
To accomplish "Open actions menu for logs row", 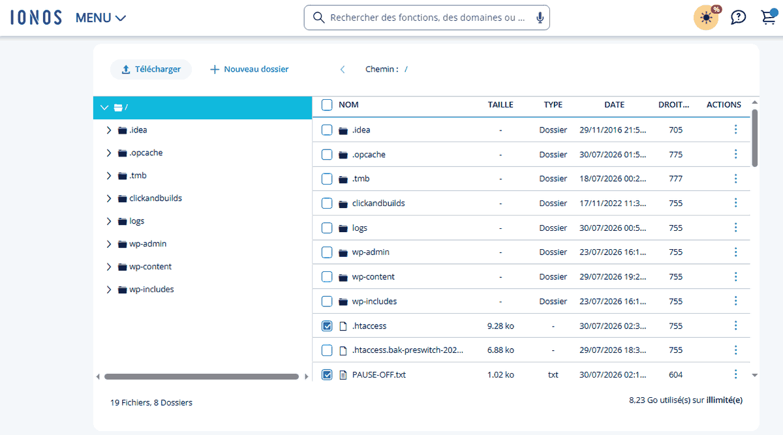I will tap(735, 228).
